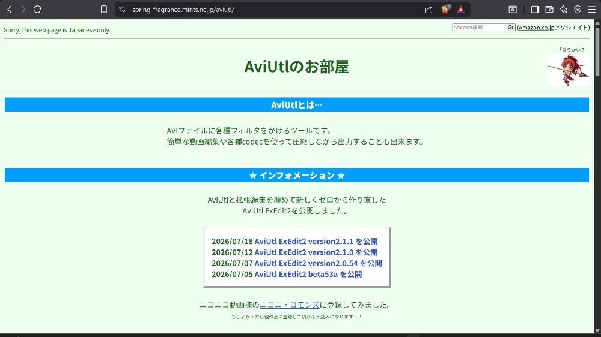Open the Amazon.co.jp link
The height and width of the screenshot is (337, 601).
[536, 28]
